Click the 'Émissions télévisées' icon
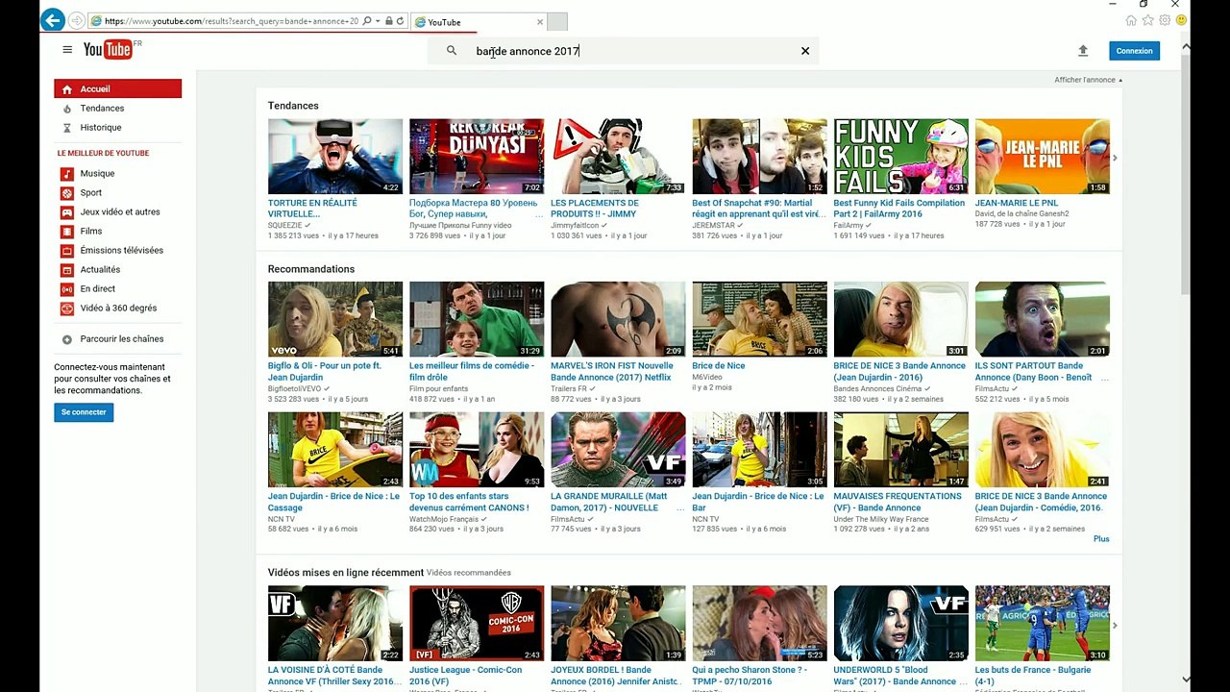This screenshot has width=1230, height=692. pos(67,251)
